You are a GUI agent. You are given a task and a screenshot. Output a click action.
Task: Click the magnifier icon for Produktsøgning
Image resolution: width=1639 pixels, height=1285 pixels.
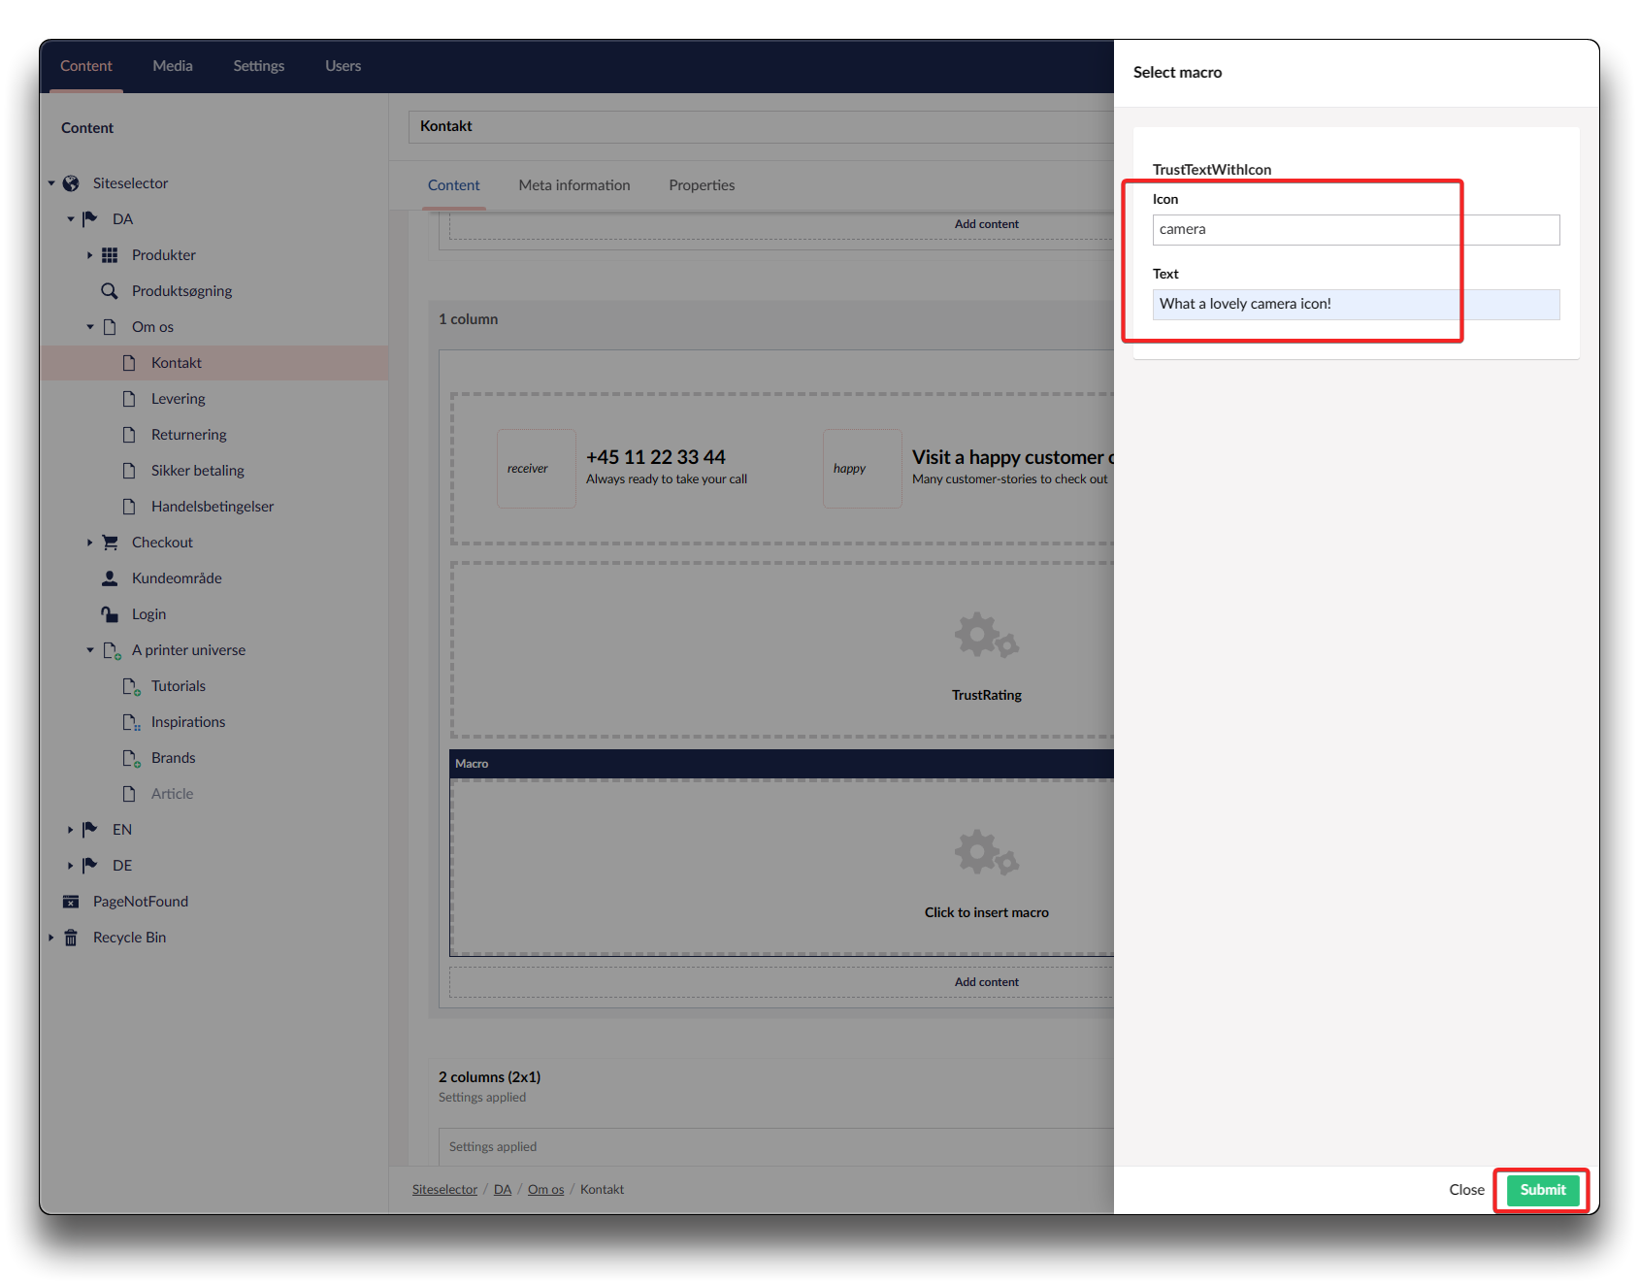point(110,291)
